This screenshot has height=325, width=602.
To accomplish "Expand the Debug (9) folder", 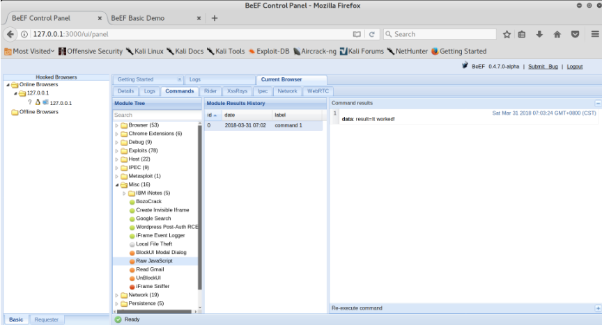I will 117,142.
